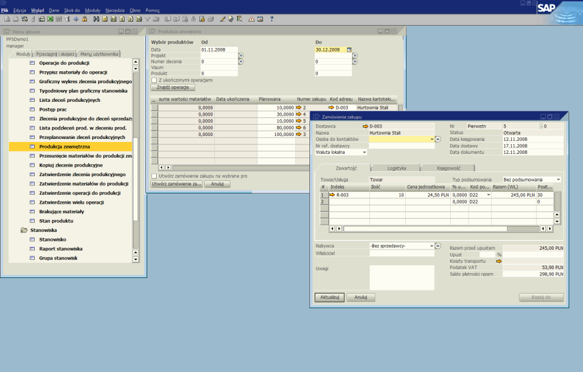Click the lock screen padlock icon
The image size is (583, 372).
tap(84, 19)
